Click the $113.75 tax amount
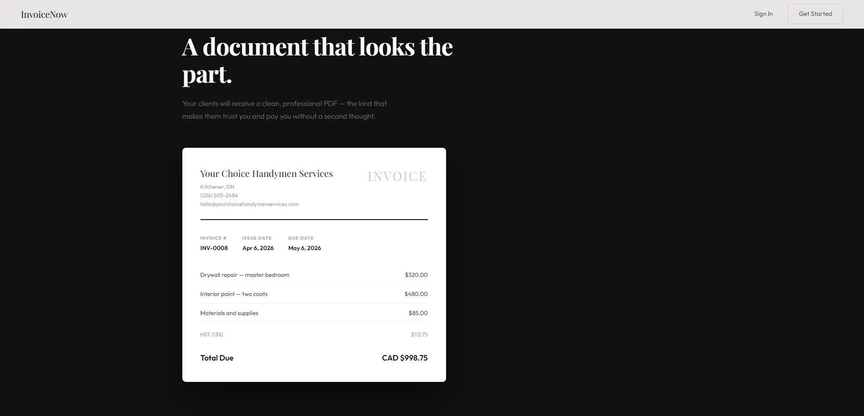Viewport: 864px width, 416px height. [419, 335]
